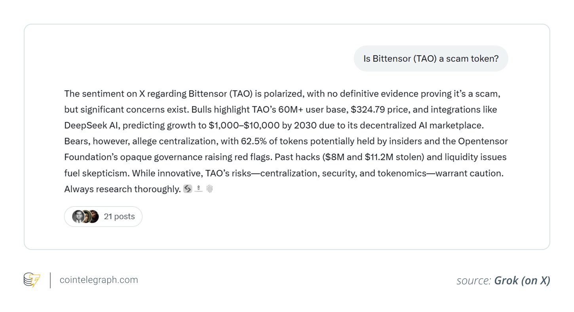
Task: Click the "Grok (on X)" source attribution
Action: pos(522,281)
